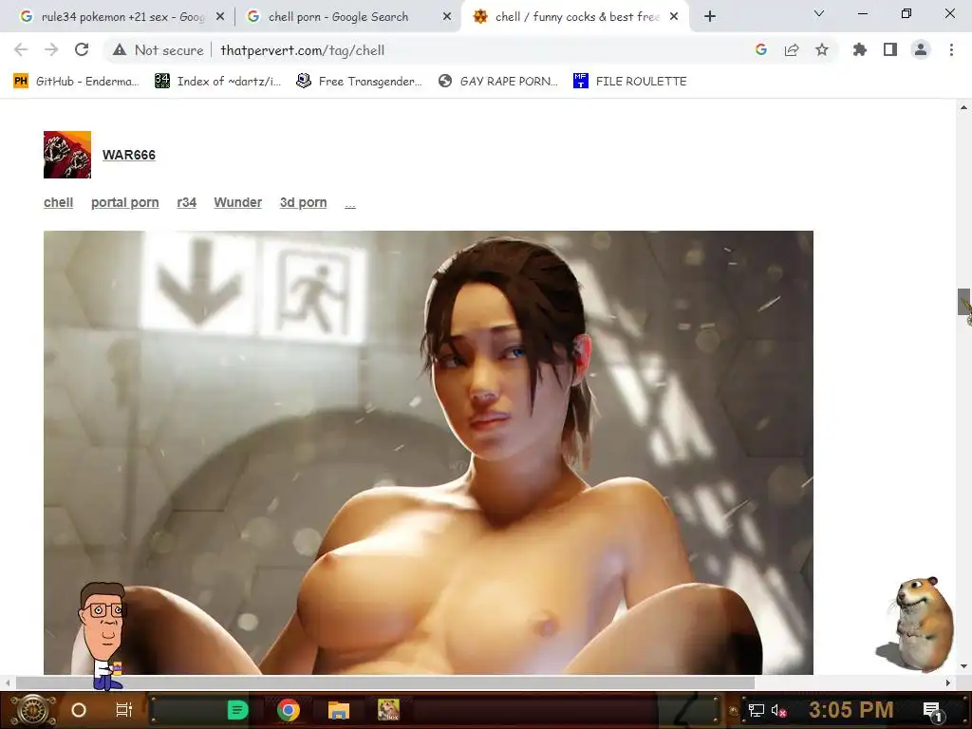Open File Explorer from the taskbar
This screenshot has height=729, width=972.
339,710
